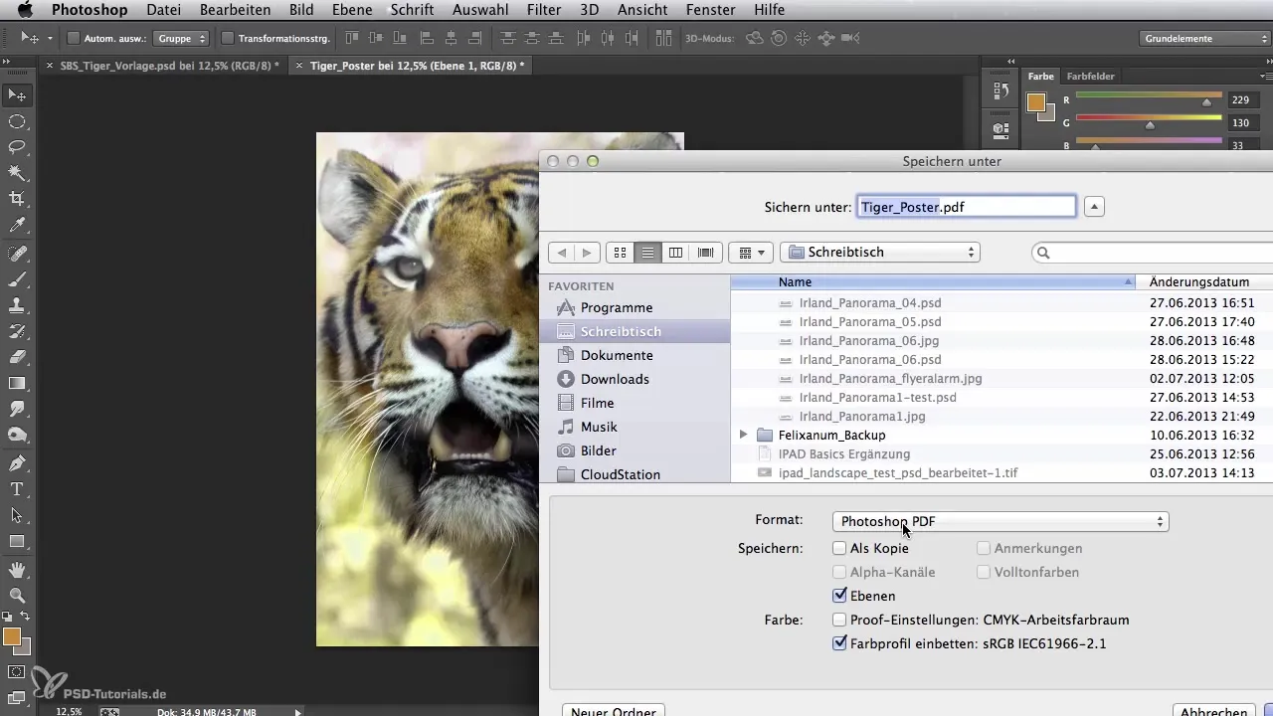Click the foreground color swatch in Farbe panel
This screenshot has width=1273, height=716.
point(1036,101)
